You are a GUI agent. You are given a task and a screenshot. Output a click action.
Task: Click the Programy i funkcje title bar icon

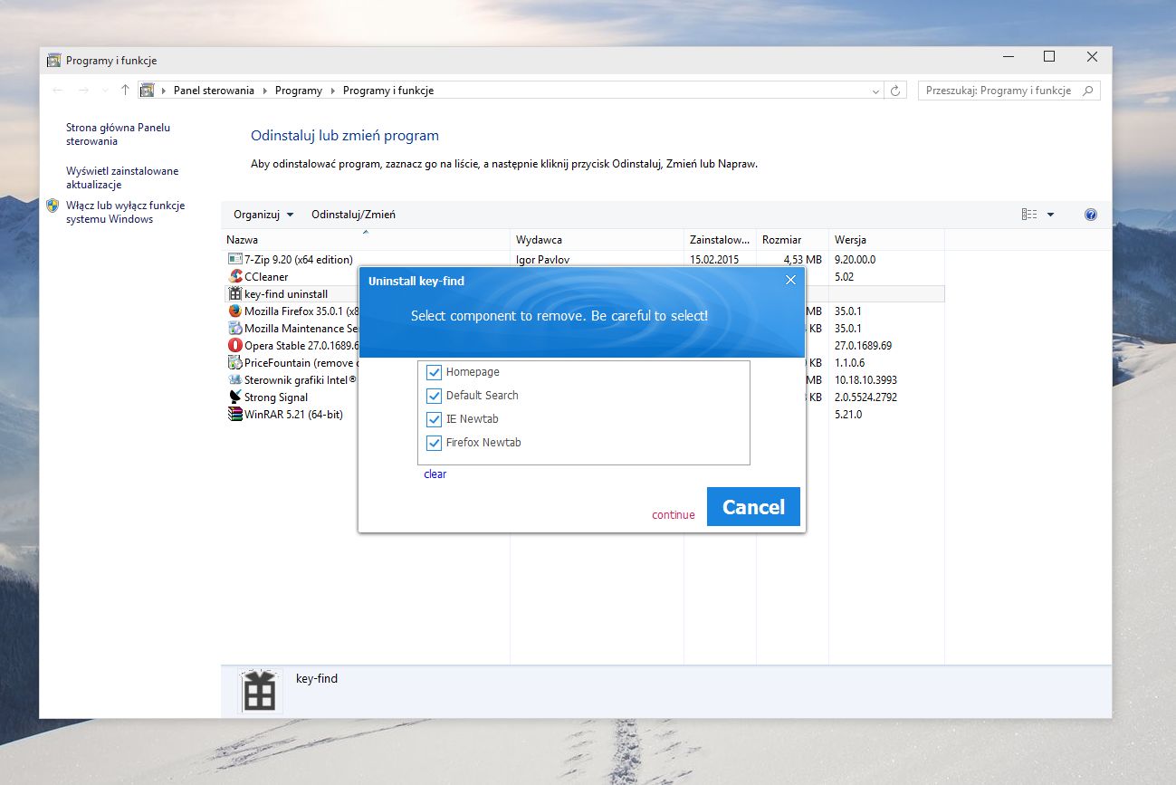coord(53,61)
